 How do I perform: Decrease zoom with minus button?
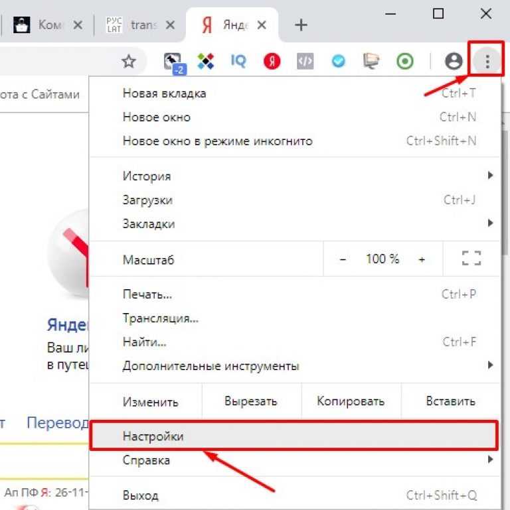(x=343, y=259)
